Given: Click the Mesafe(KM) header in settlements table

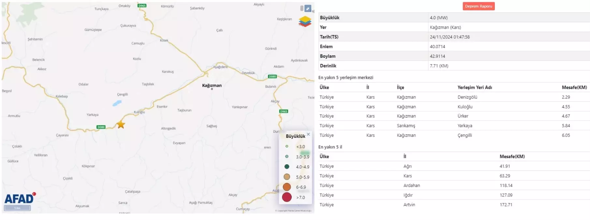Looking at the screenshot, I should (574, 87).
